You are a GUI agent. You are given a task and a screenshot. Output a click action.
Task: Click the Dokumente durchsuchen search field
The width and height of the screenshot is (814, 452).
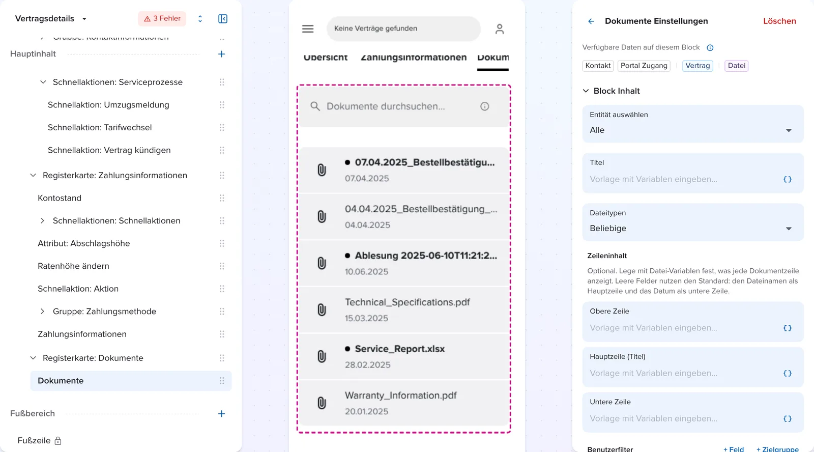404,106
